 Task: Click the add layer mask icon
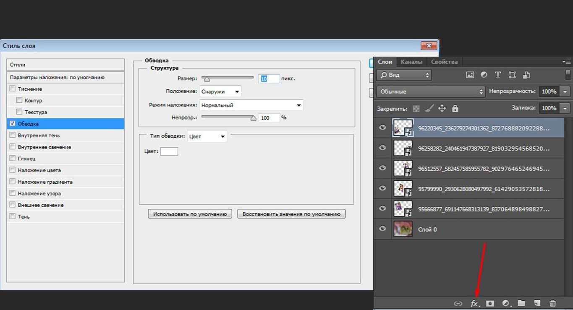490,303
